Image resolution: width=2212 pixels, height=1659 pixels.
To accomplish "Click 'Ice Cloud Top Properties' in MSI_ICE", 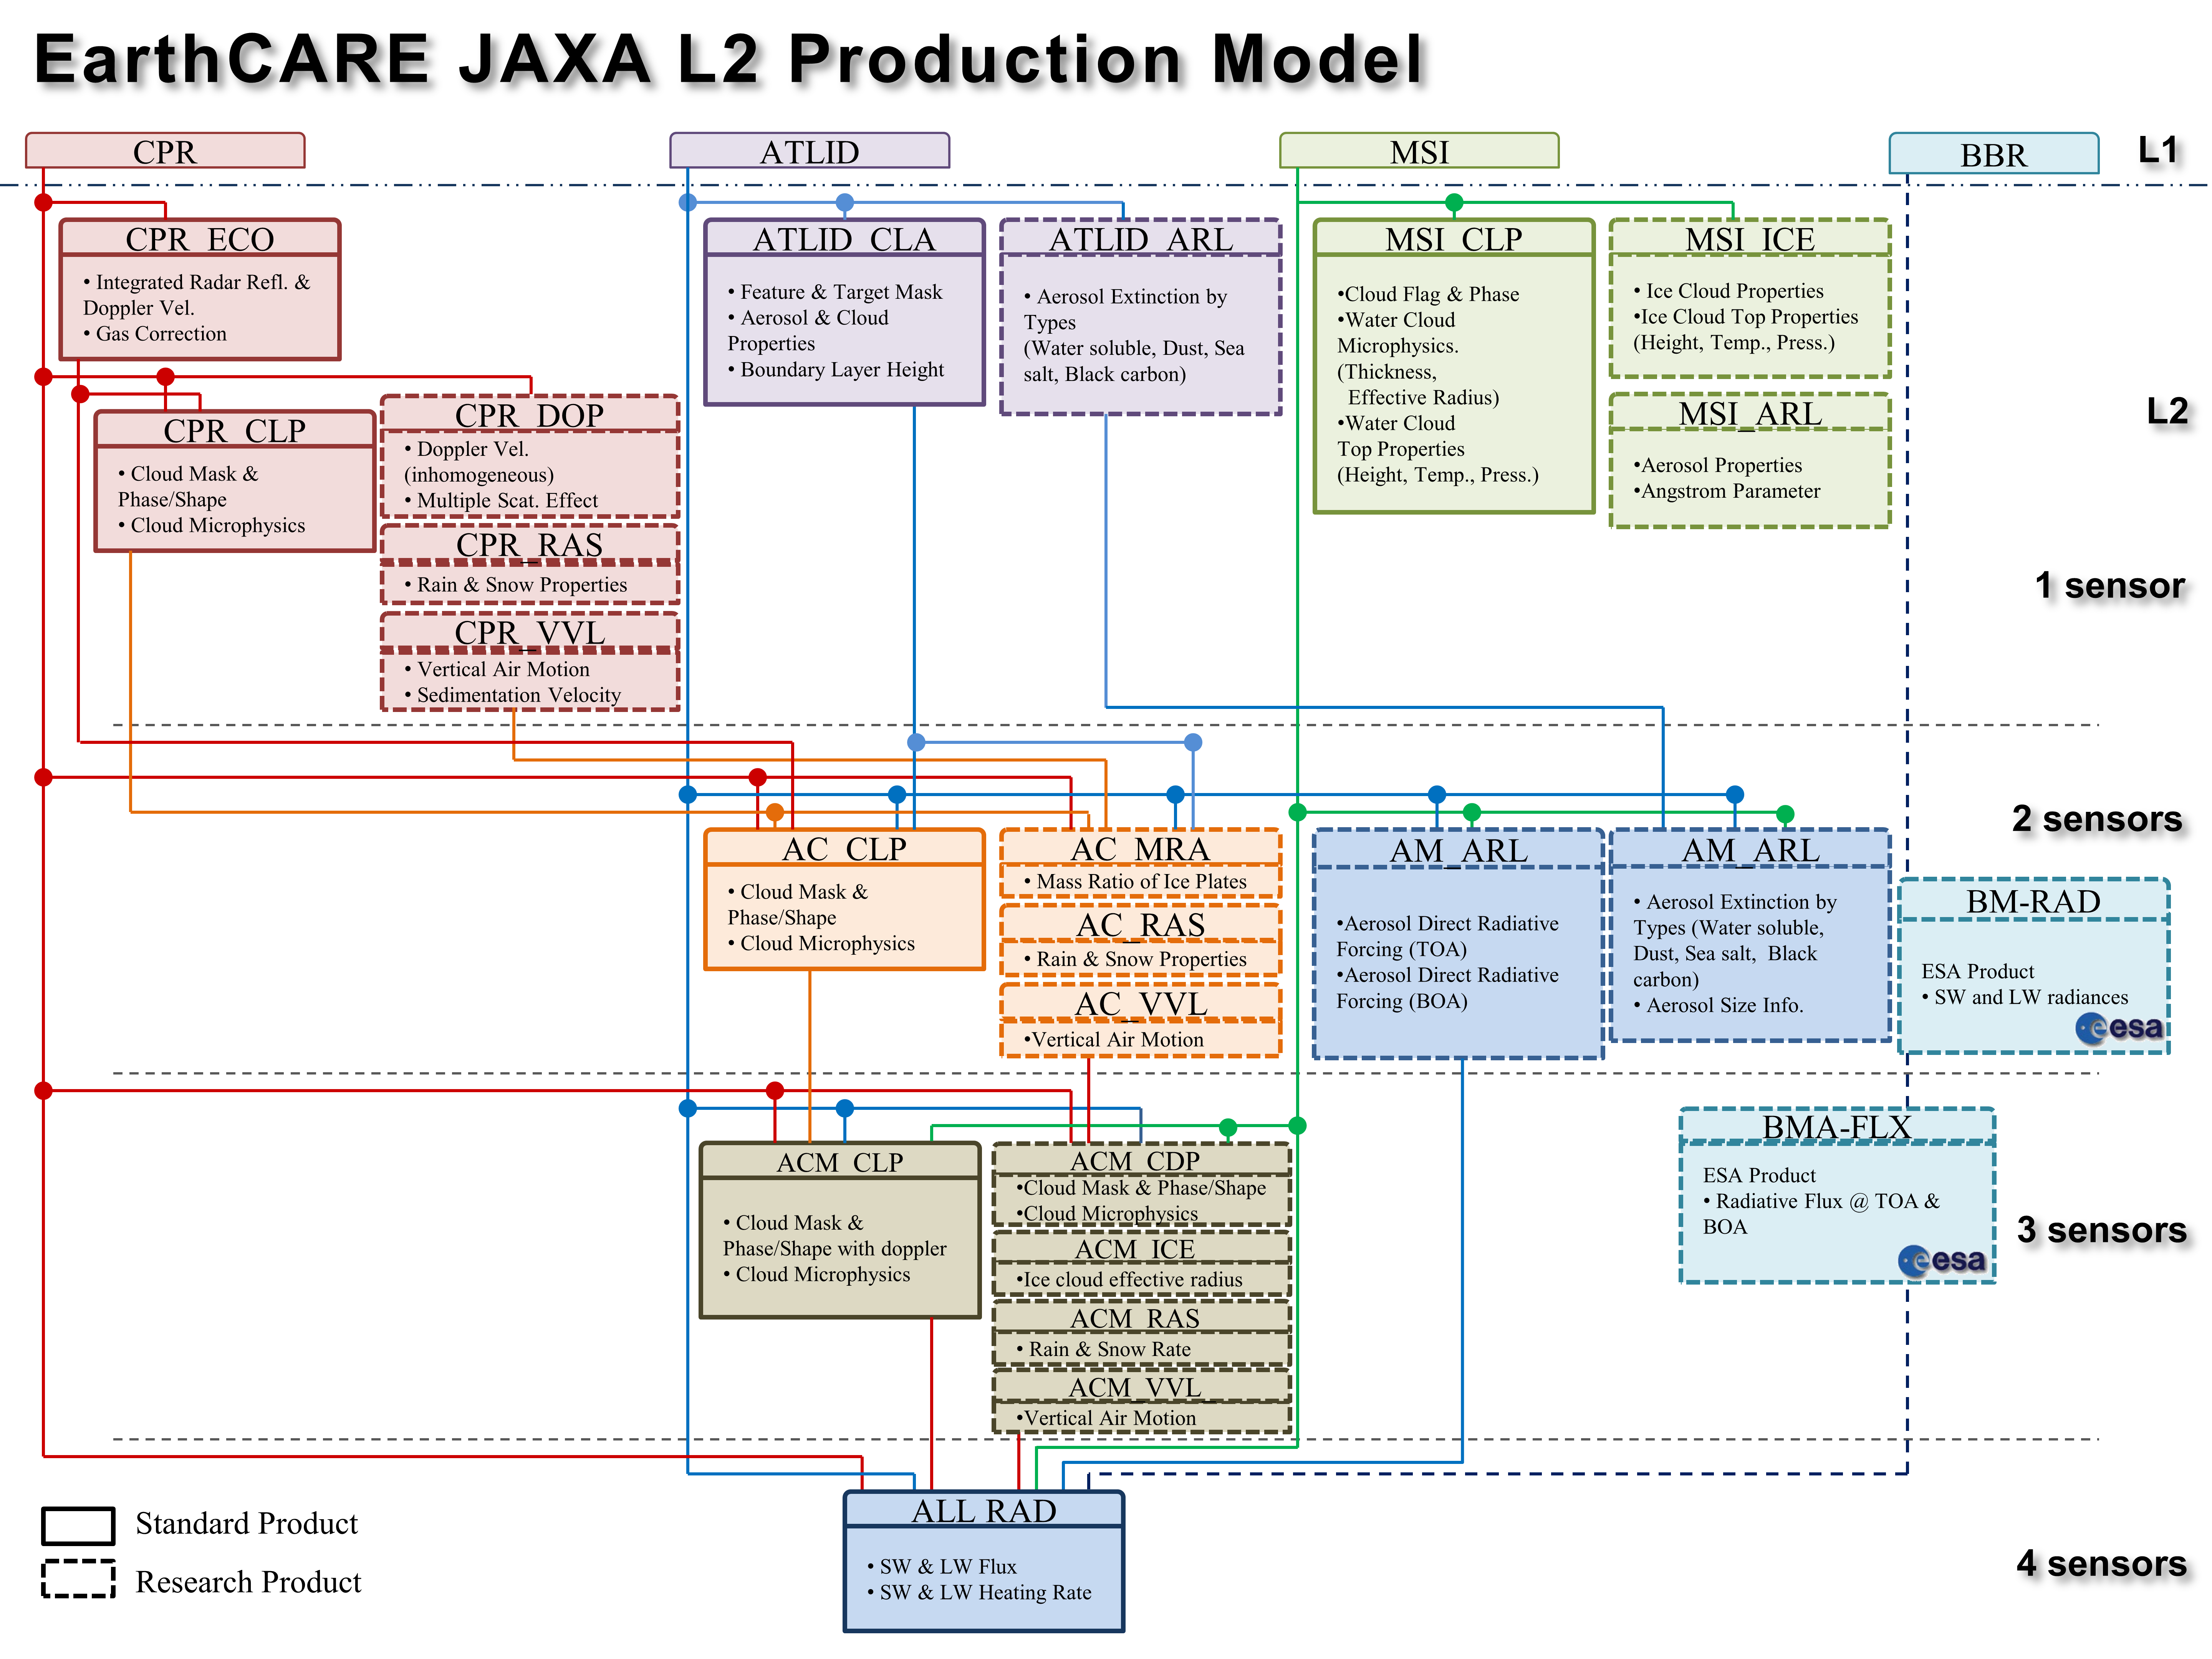I will pos(1746,316).
